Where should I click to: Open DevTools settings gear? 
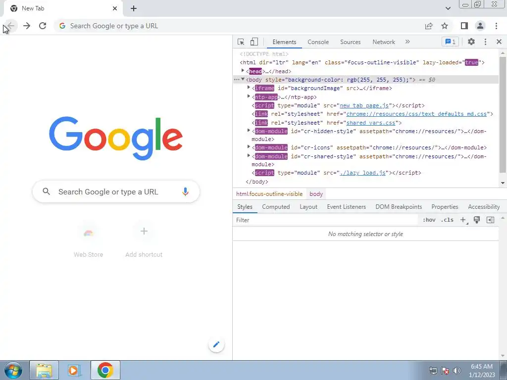471,42
